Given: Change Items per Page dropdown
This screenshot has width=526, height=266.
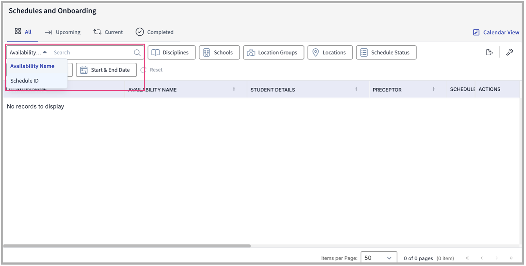Looking at the screenshot, I should [x=378, y=258].
